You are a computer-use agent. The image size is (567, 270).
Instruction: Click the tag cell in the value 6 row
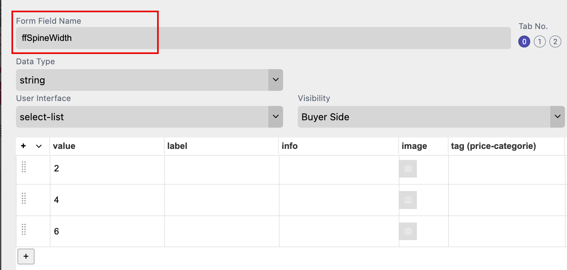pyautogui.click(x=506, y=231)
